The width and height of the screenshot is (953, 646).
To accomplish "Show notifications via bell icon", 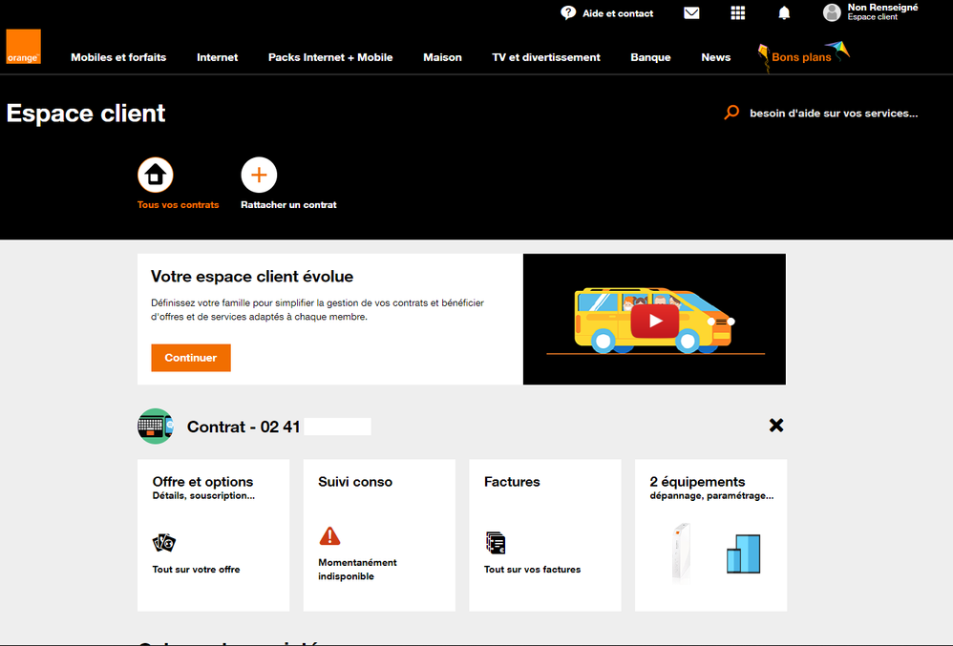I will (784, 13).
